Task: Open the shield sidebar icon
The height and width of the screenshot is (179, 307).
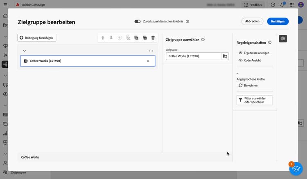Action: tap(5, 143)
